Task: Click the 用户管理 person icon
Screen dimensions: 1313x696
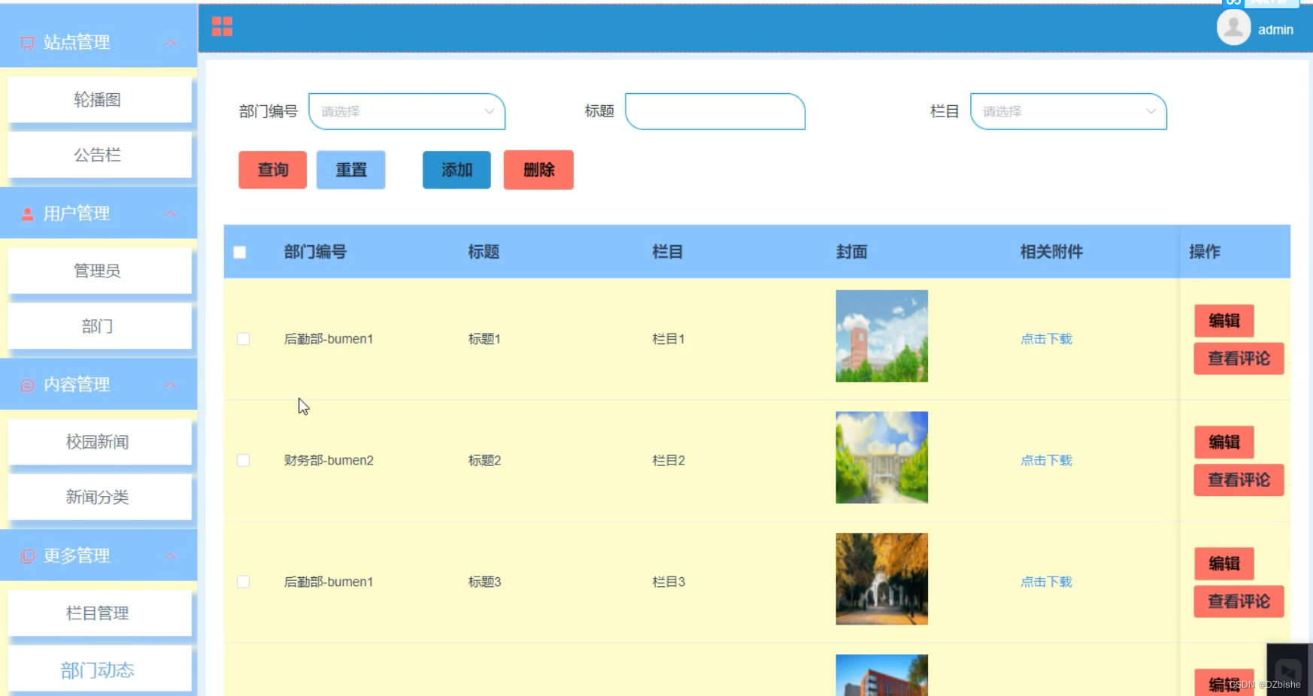Action: coord(28,214)
